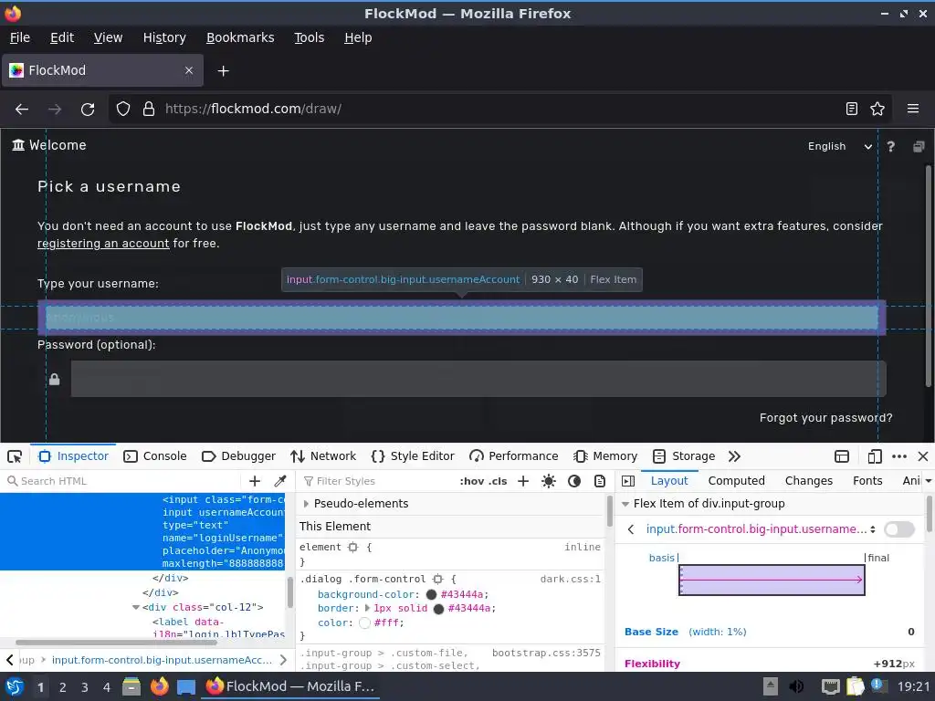Image resolution: width=935 pixels, height=701 pixels.
Task: Switch to the Computed sidebar tab
Action: click(x=737, y=480)
